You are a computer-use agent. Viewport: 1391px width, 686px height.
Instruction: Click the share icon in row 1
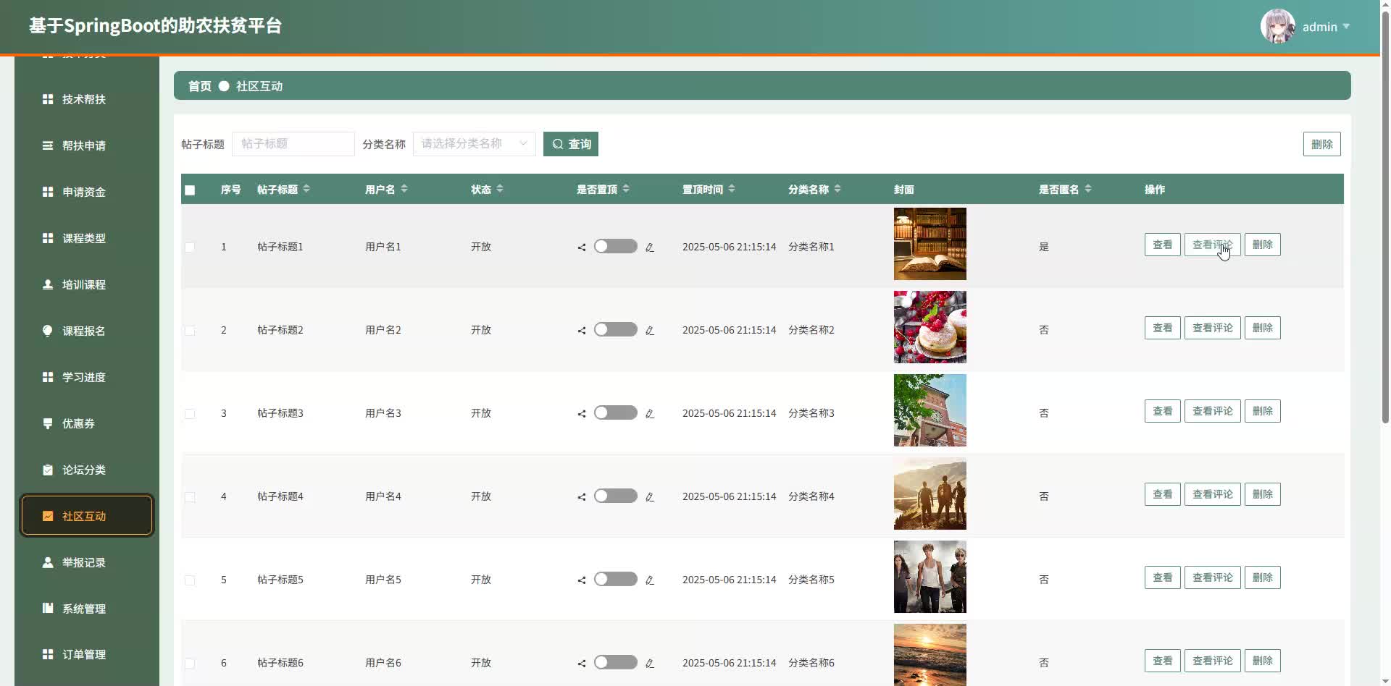coord(581,247)
